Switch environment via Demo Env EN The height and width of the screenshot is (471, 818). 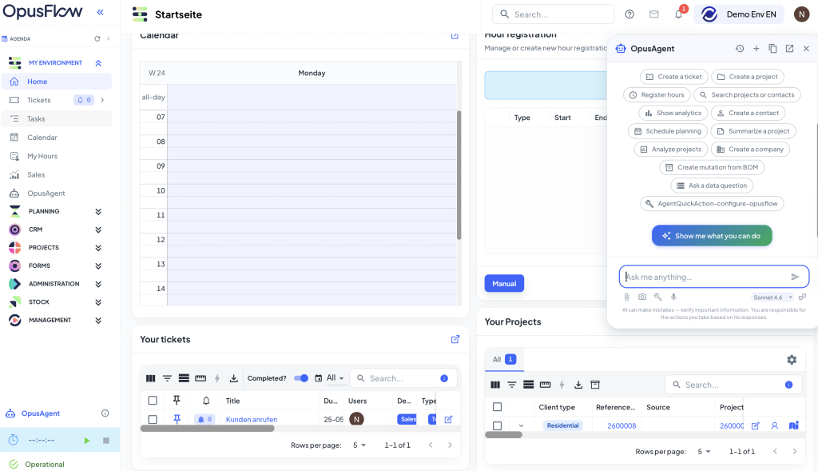(741, 14)
